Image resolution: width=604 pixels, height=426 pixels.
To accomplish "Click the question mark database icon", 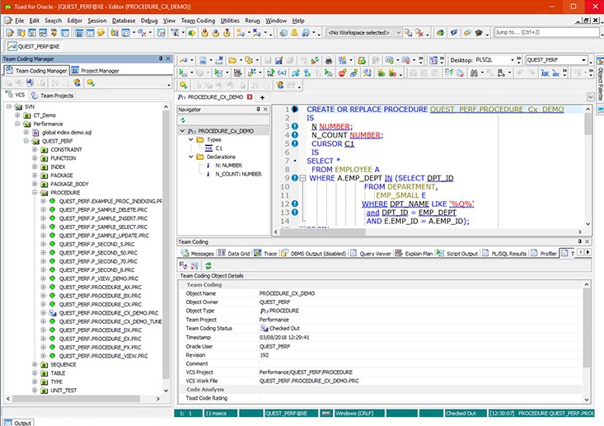I will 227,33.
